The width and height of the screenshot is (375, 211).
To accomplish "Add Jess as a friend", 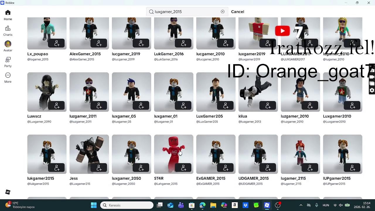I will tap(99, 168).
